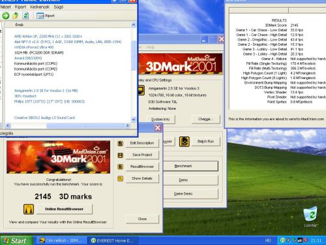Click the EVEREST list scroll-up arrow

134,25
